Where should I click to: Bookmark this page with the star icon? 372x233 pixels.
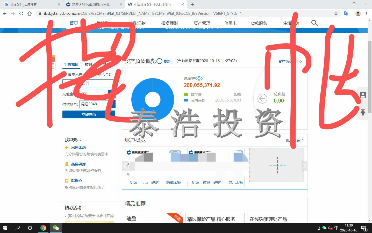pos(336,13)
